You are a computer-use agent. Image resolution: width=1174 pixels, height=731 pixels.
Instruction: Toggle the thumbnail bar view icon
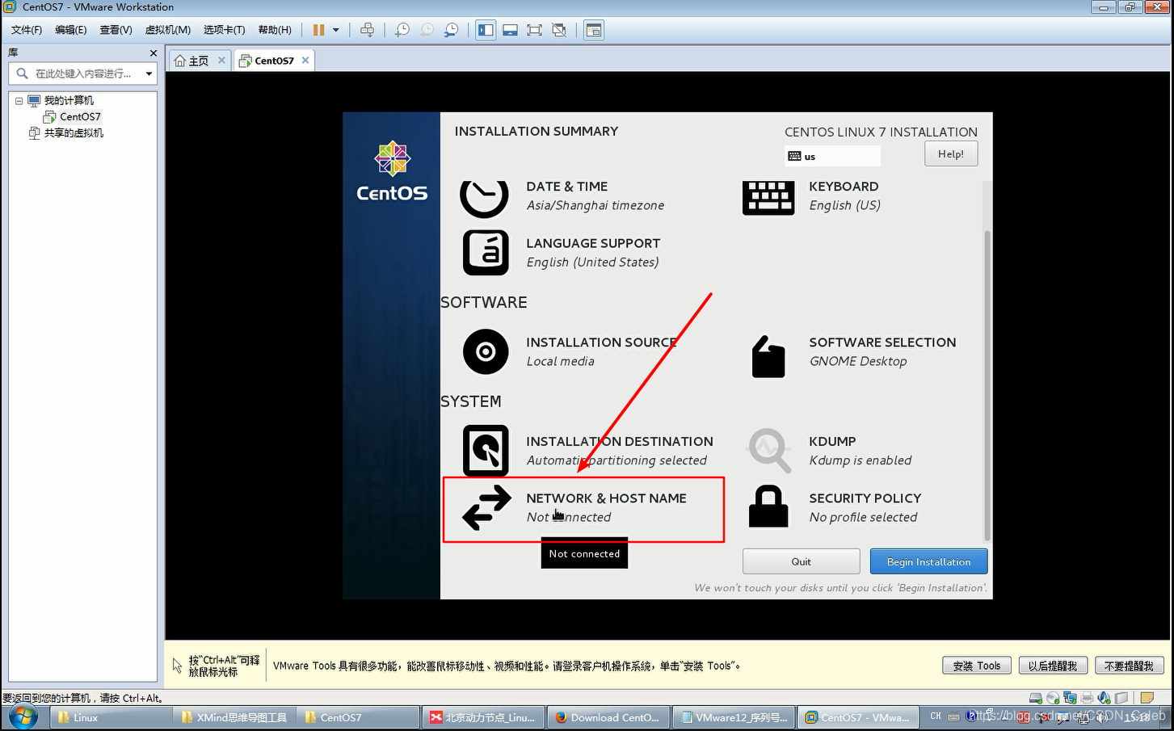pos(510,30)
